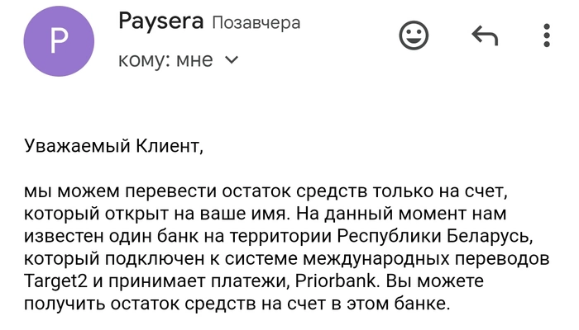Expand recipient details with the chevron

click(x=232, y=59)
